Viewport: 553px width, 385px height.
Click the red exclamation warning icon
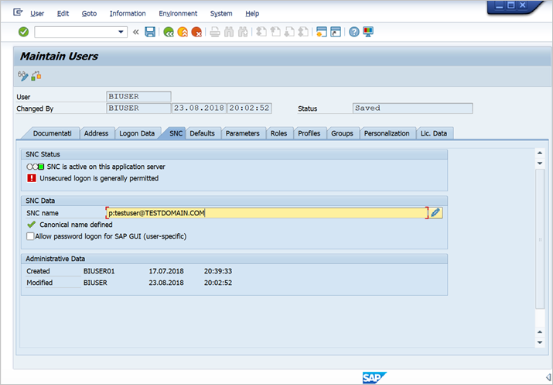point(32,178)
